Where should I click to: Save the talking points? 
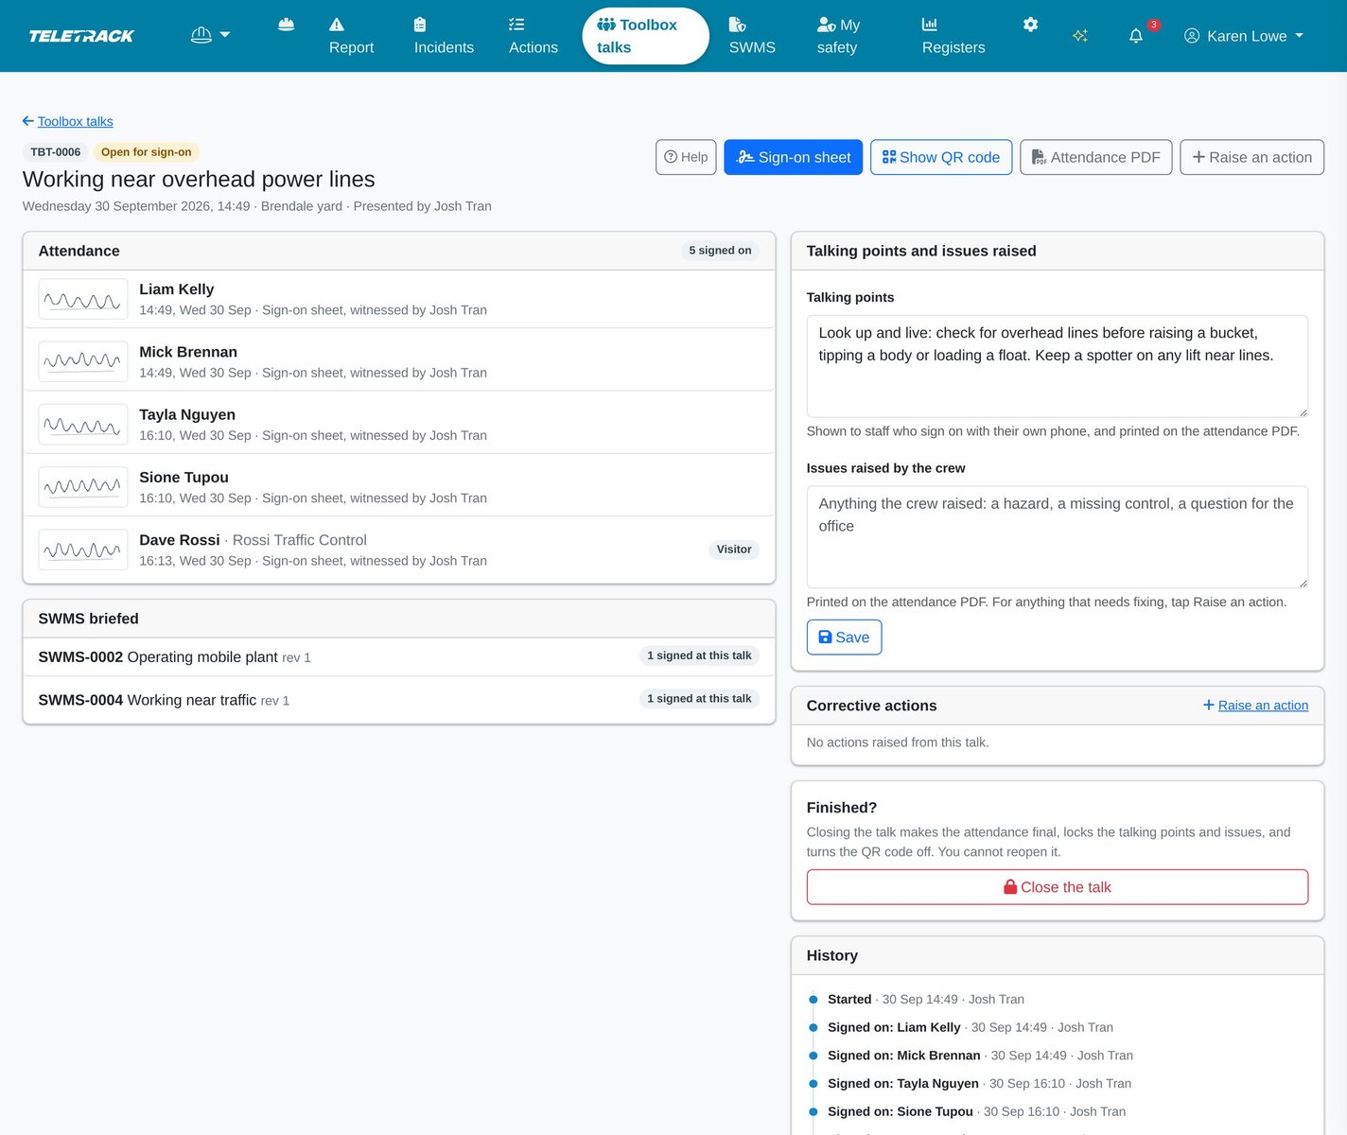click(844, 637)
